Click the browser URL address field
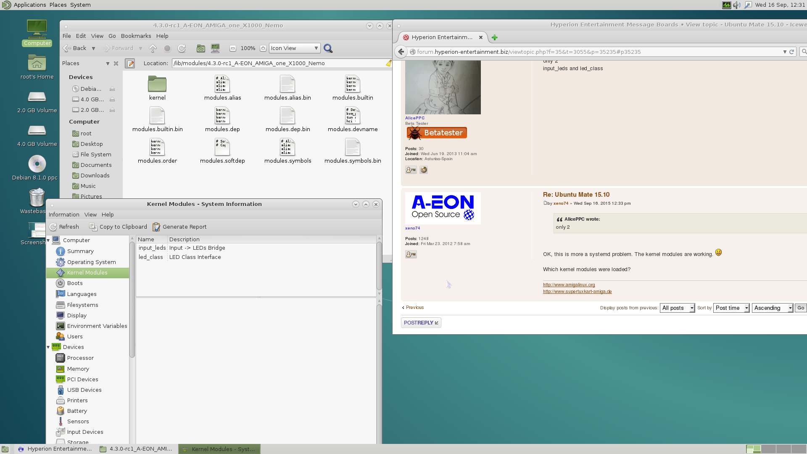Screen dimensions: 807x454 click(588, 52)
